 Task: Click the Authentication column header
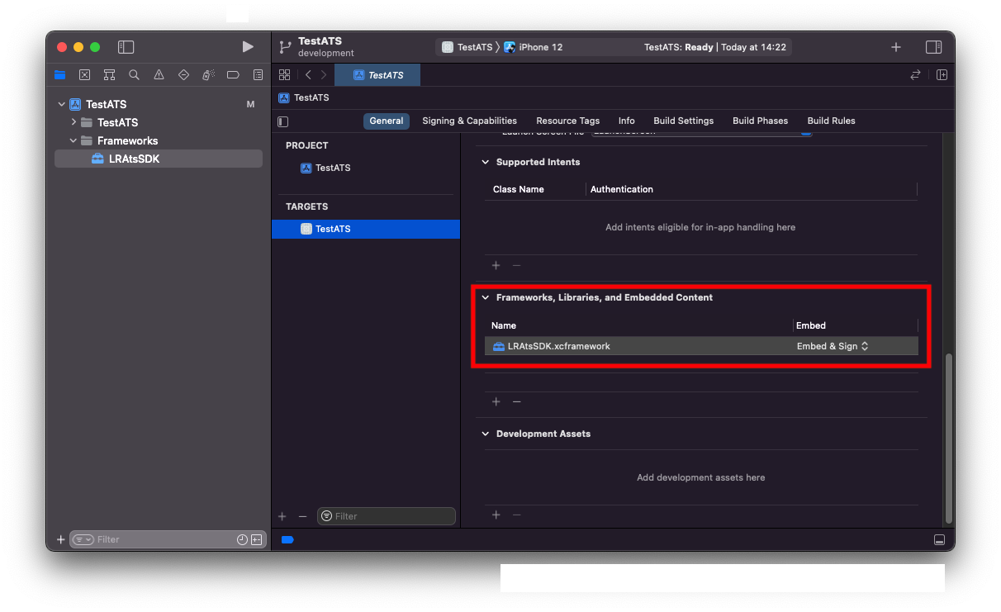(622, 189)
